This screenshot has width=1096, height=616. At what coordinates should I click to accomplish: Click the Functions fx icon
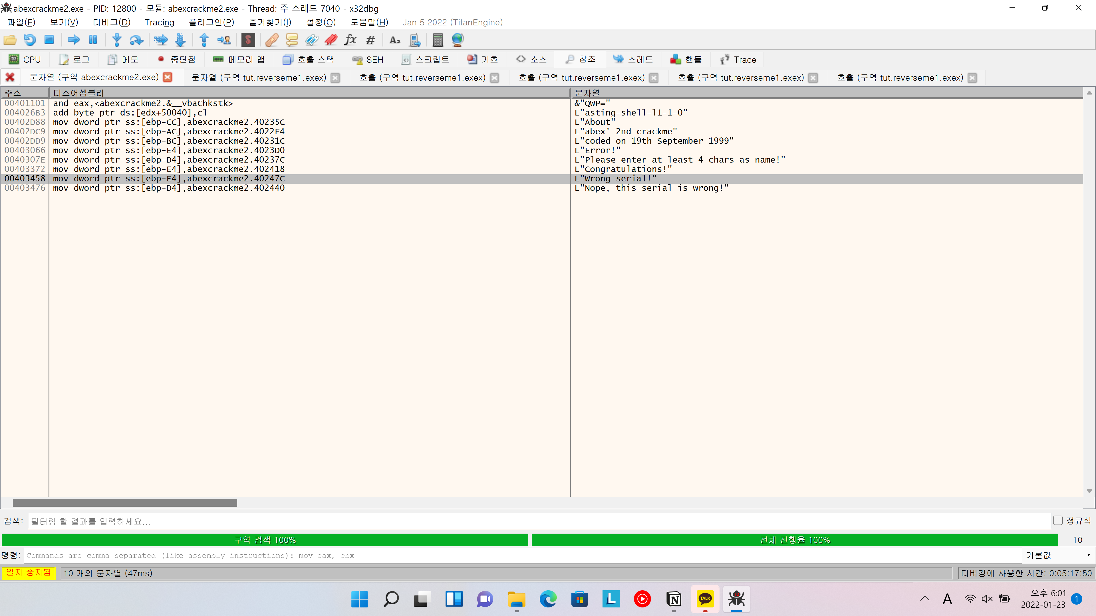point(350,40)
